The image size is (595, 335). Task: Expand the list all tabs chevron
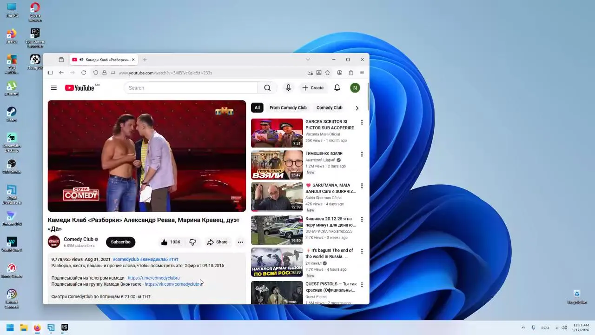pyautogui.click(x=308, y=60)
